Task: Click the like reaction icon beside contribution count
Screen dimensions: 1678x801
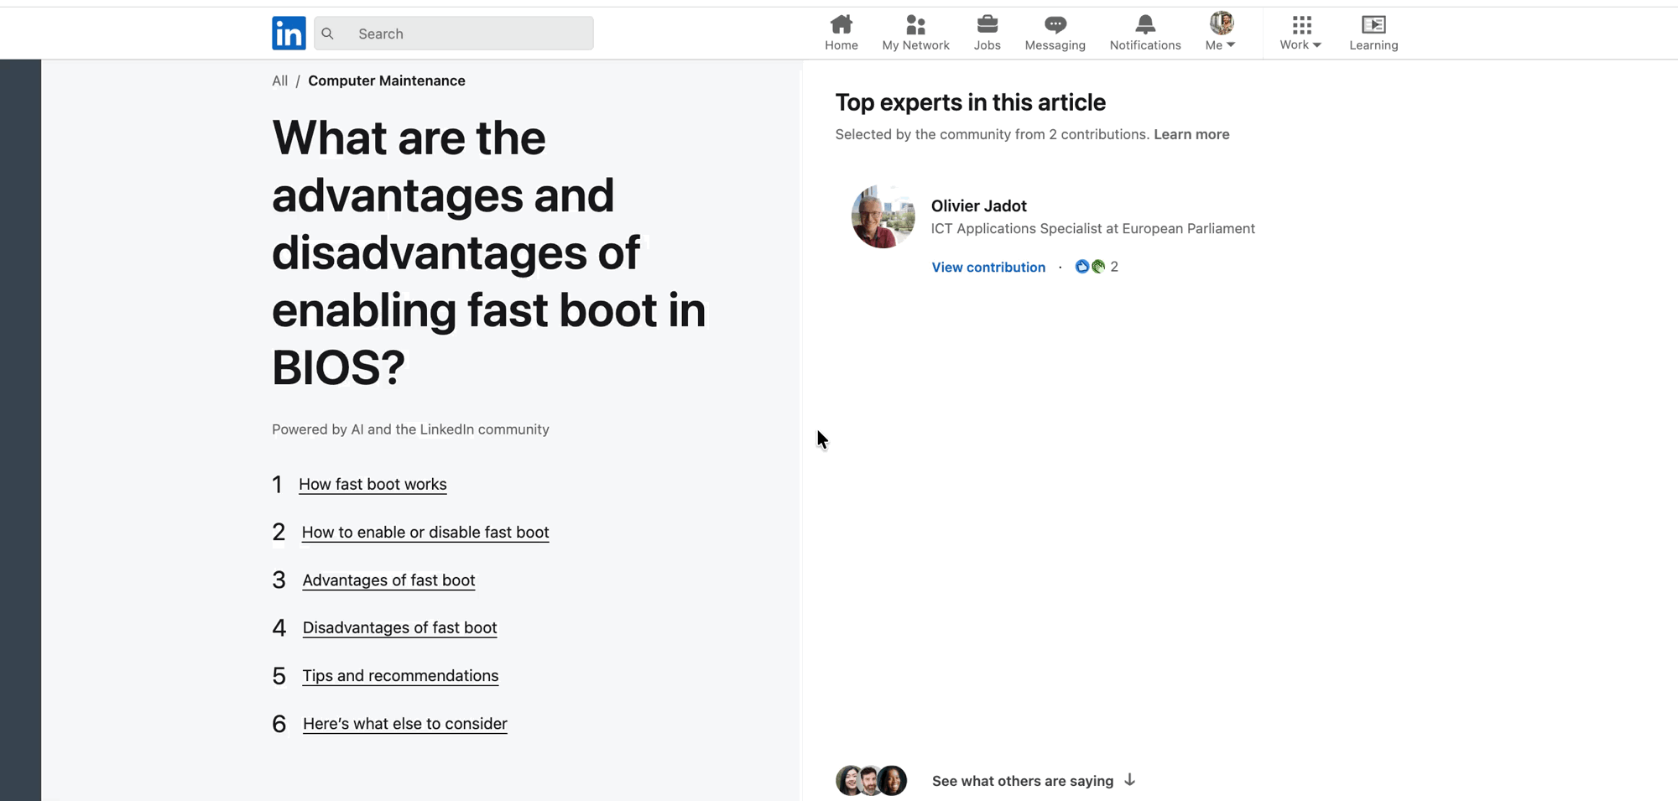Action: click(x=1082, y=266)
